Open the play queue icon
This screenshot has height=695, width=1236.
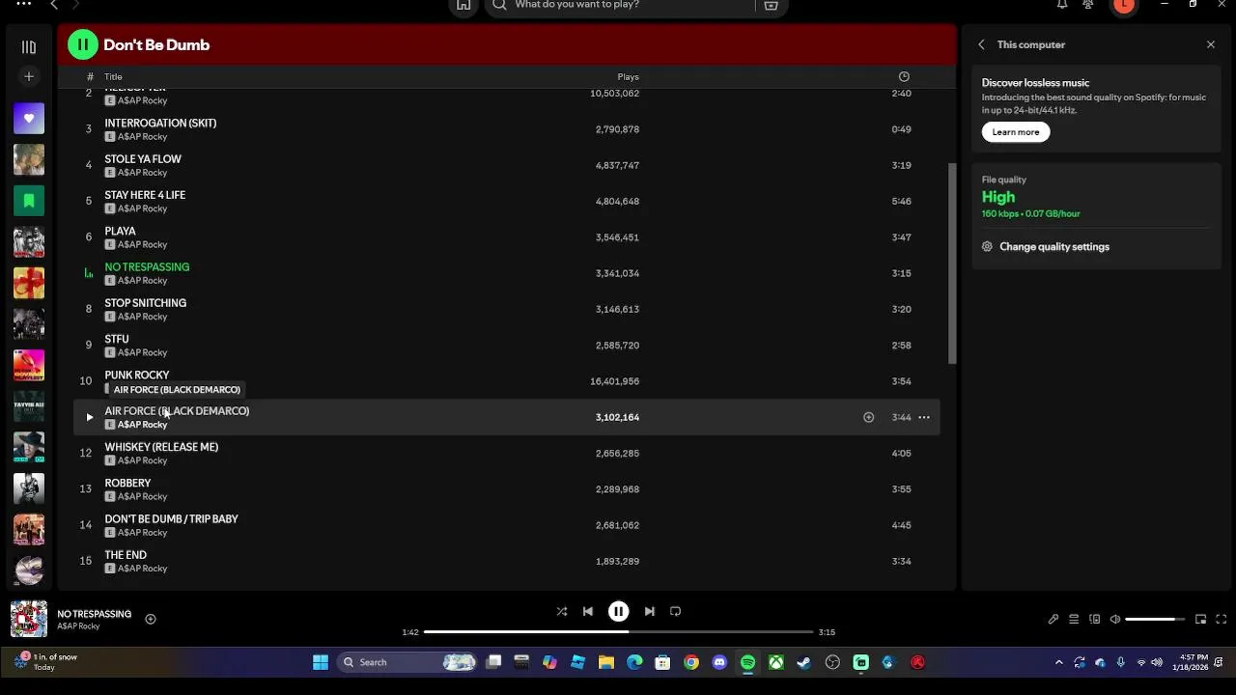click(1074, 619)
